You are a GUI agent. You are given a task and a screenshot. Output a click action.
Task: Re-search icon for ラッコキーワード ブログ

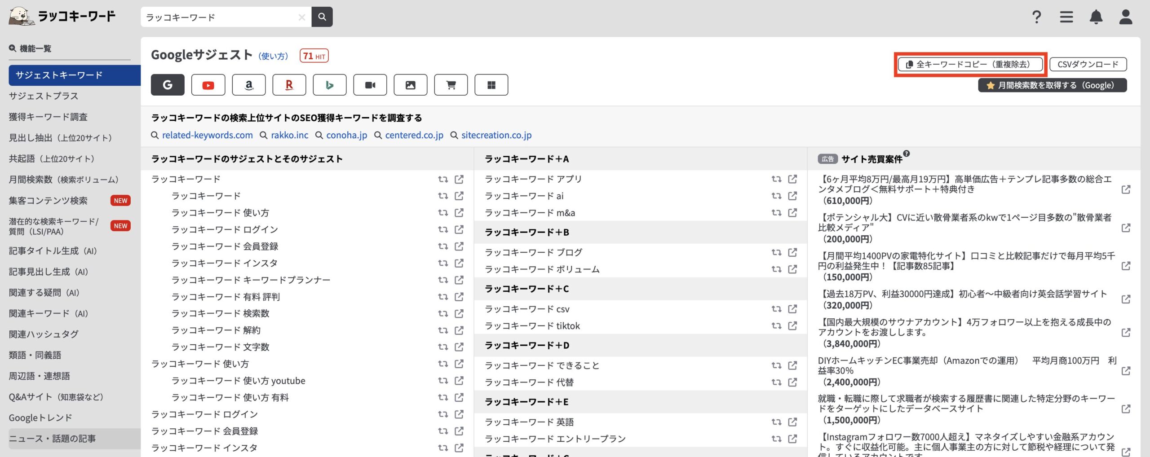coord(776,252)
